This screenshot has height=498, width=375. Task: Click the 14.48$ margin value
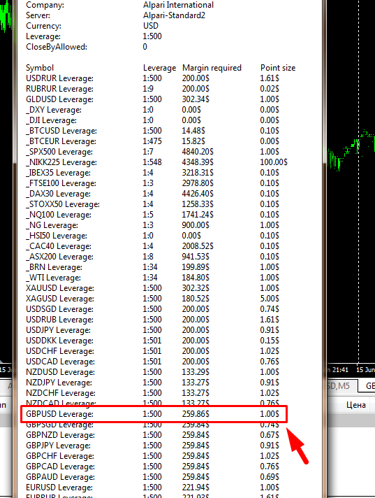[193, 131]
